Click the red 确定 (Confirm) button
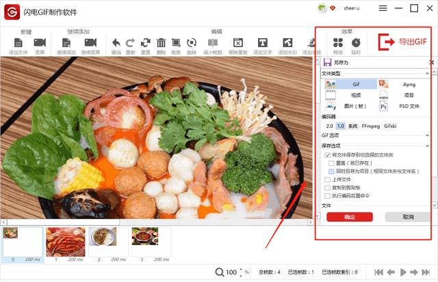The width and height of the screenshot is (438, 282). [350, 217]
